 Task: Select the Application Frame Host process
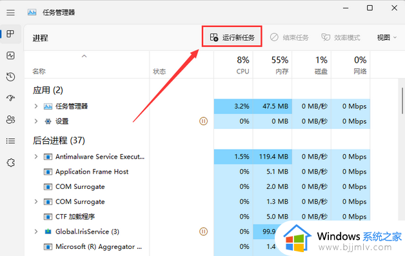click(197, 172)
